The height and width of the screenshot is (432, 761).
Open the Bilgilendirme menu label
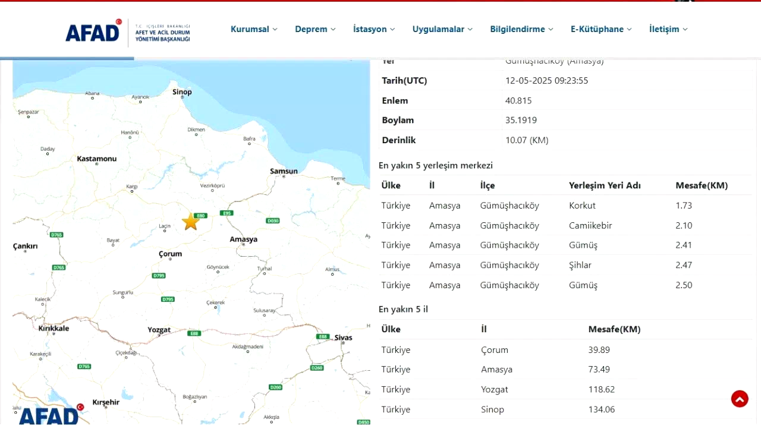click(x=517, y=29)
